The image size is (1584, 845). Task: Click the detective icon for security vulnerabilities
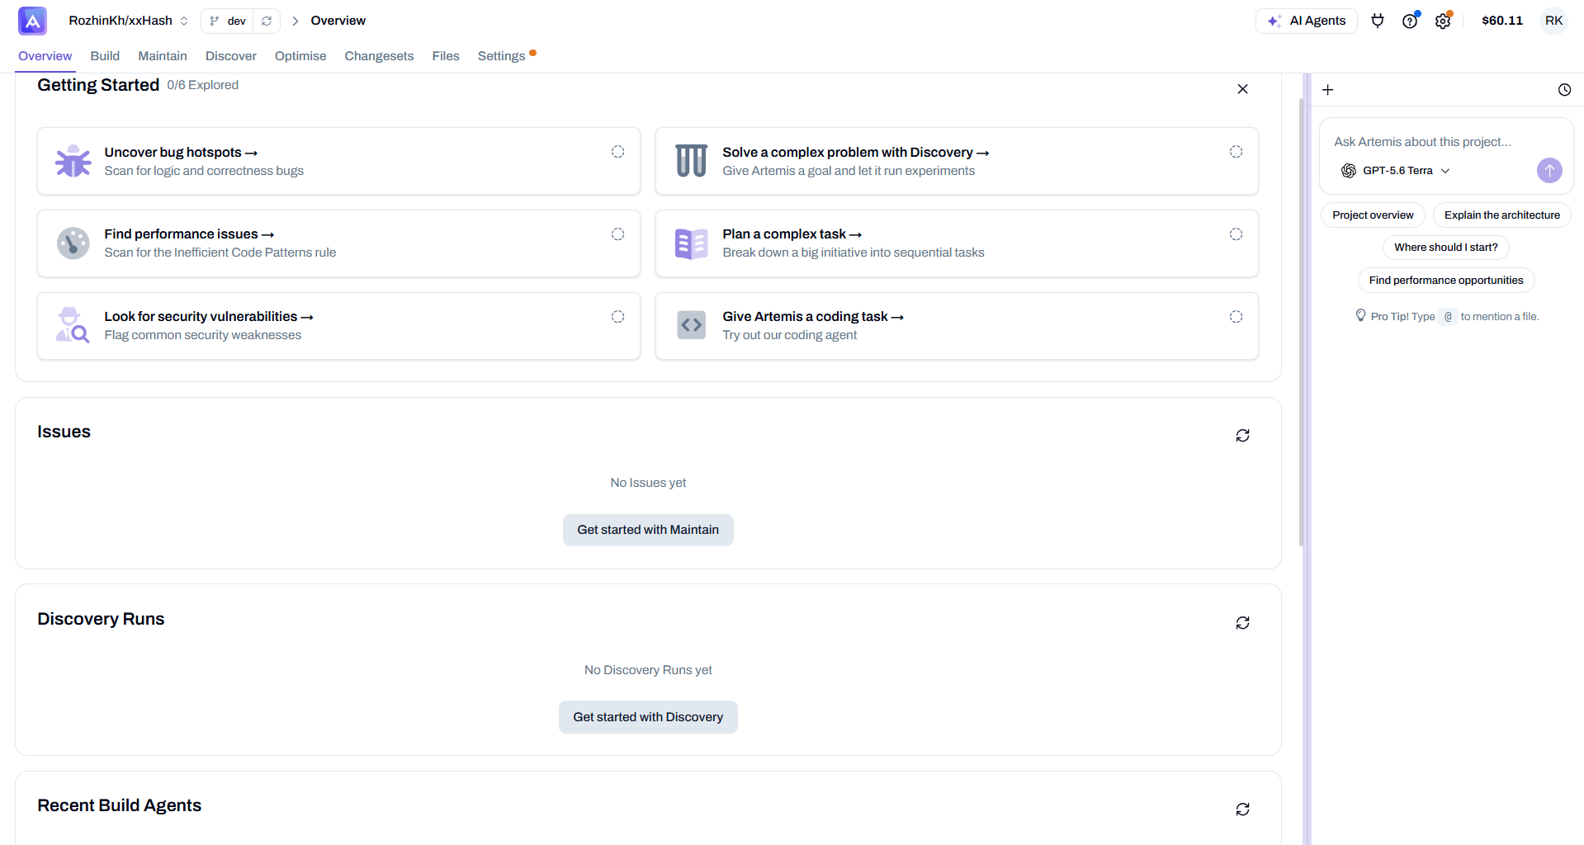point(73,325)
